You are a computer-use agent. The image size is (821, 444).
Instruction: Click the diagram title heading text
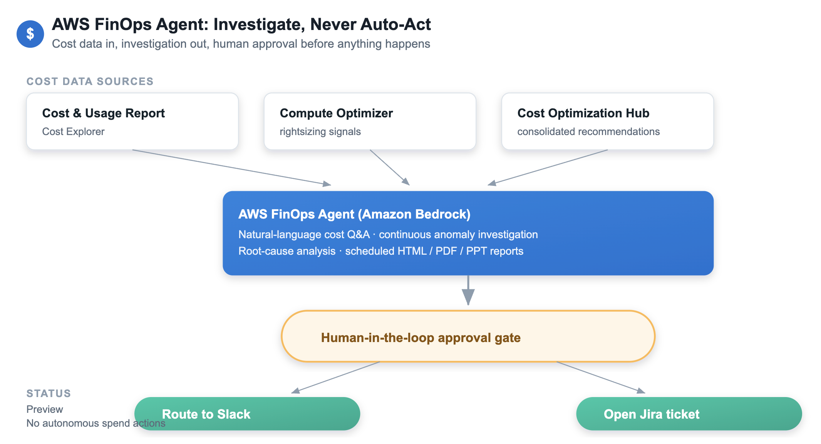241,24
